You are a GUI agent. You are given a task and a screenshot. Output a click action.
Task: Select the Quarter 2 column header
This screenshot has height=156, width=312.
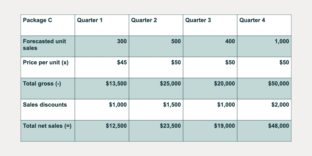pyautogui.click(x=144, y=20)
